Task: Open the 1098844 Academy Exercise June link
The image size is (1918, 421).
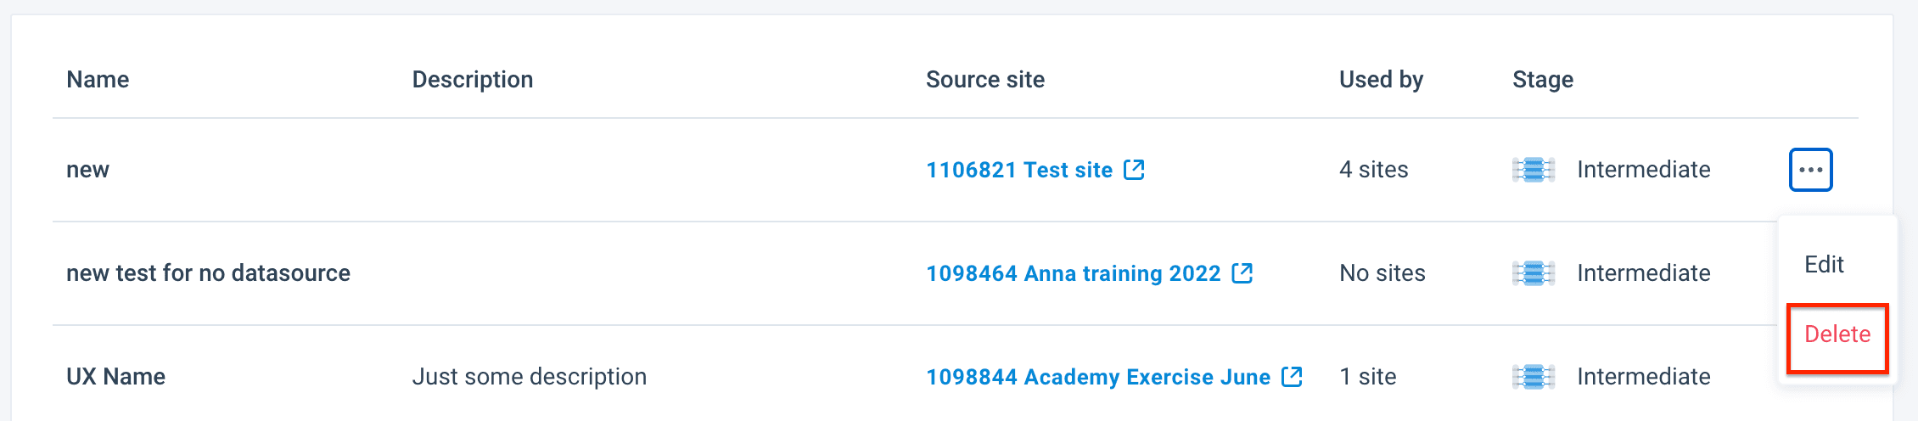Action: pos(1097,377)
